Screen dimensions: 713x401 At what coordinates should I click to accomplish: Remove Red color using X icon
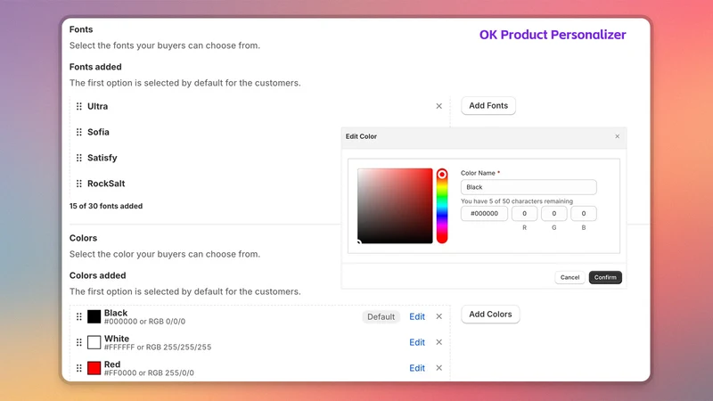pos(438,368)
